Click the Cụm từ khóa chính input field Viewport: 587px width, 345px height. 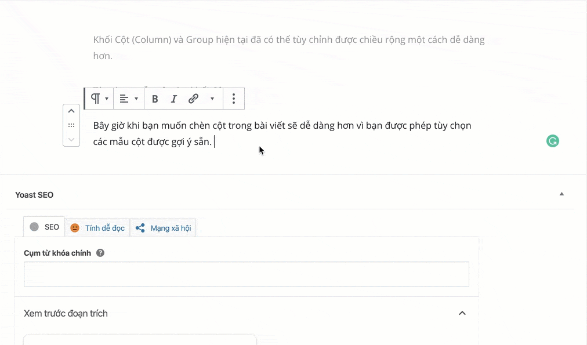coord(246,274)
